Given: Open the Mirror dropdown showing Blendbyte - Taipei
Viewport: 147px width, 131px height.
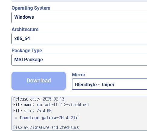Looking at the screenshot, I should coord(110,84).
